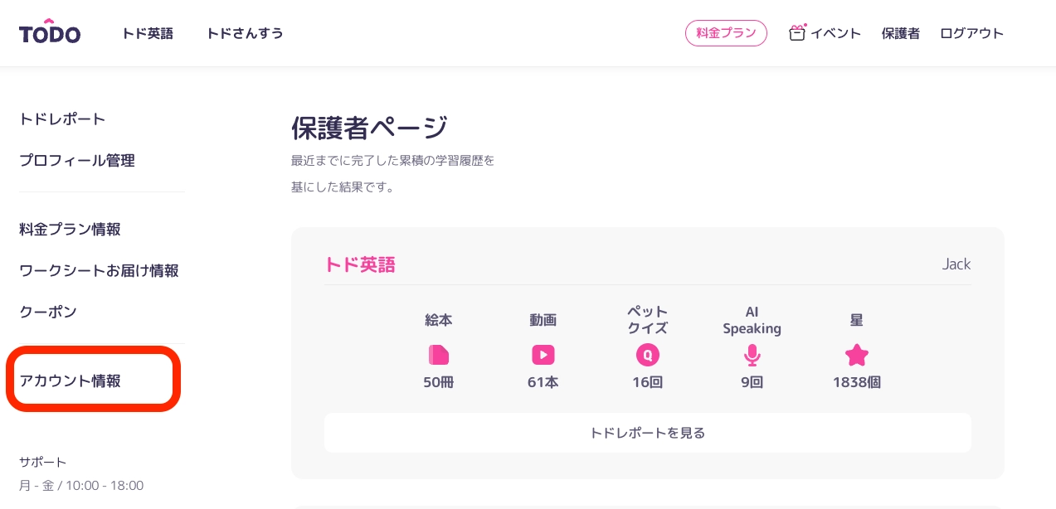Viewport: 1056px width, 509px height.
Task: Click the gift box event icon
Action: [x=797, y=33]
